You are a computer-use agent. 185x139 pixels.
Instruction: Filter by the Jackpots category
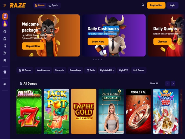(x=60, y=70)
